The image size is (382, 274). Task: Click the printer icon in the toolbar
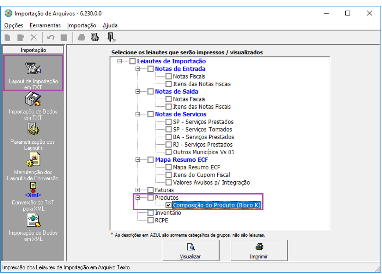[81, 37]
